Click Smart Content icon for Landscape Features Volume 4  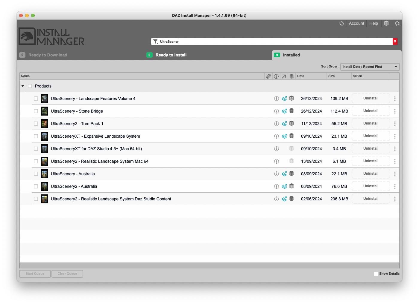coord(284,99)
